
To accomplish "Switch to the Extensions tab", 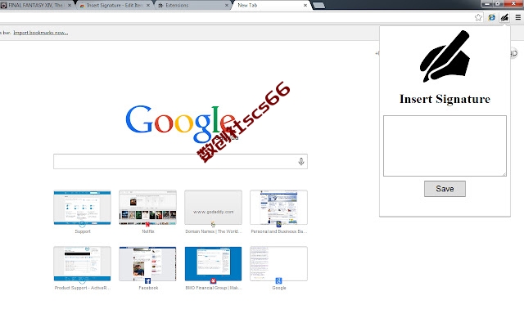I will tap(193, 6).
